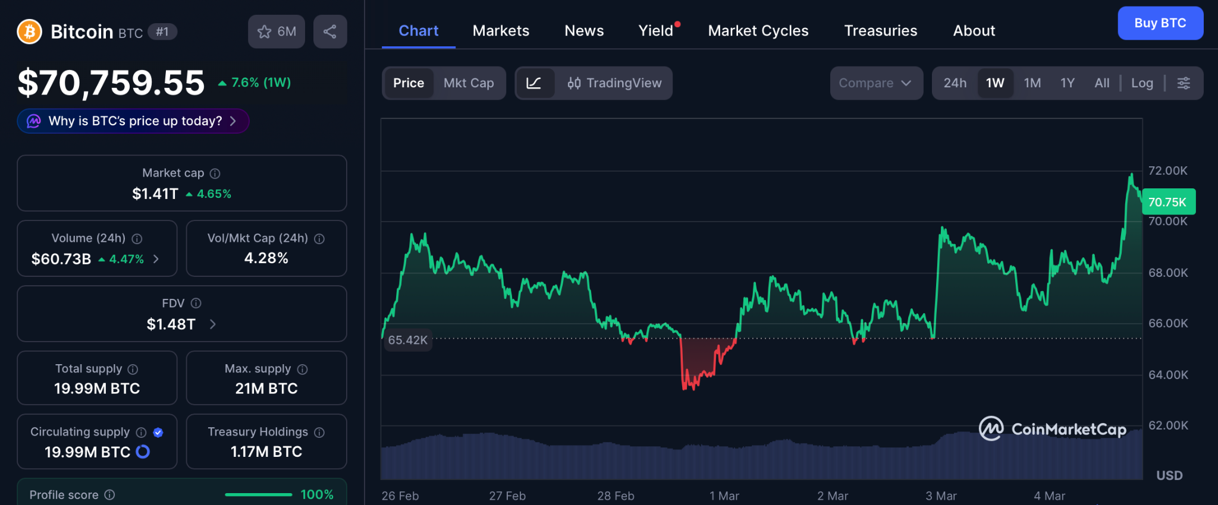The height and width of the screenshot is (505, 1218).
Task: Add Bitcoin to watchlist via star button
Action: [x=277, y=31]
